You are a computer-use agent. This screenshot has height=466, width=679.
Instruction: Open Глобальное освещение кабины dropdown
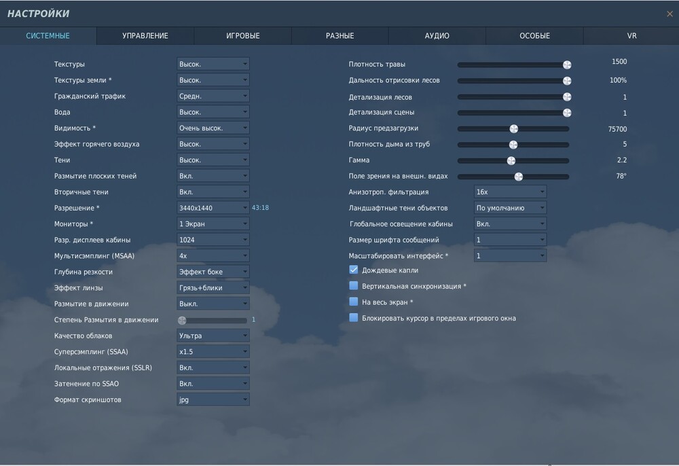click(x=510, y=224)
